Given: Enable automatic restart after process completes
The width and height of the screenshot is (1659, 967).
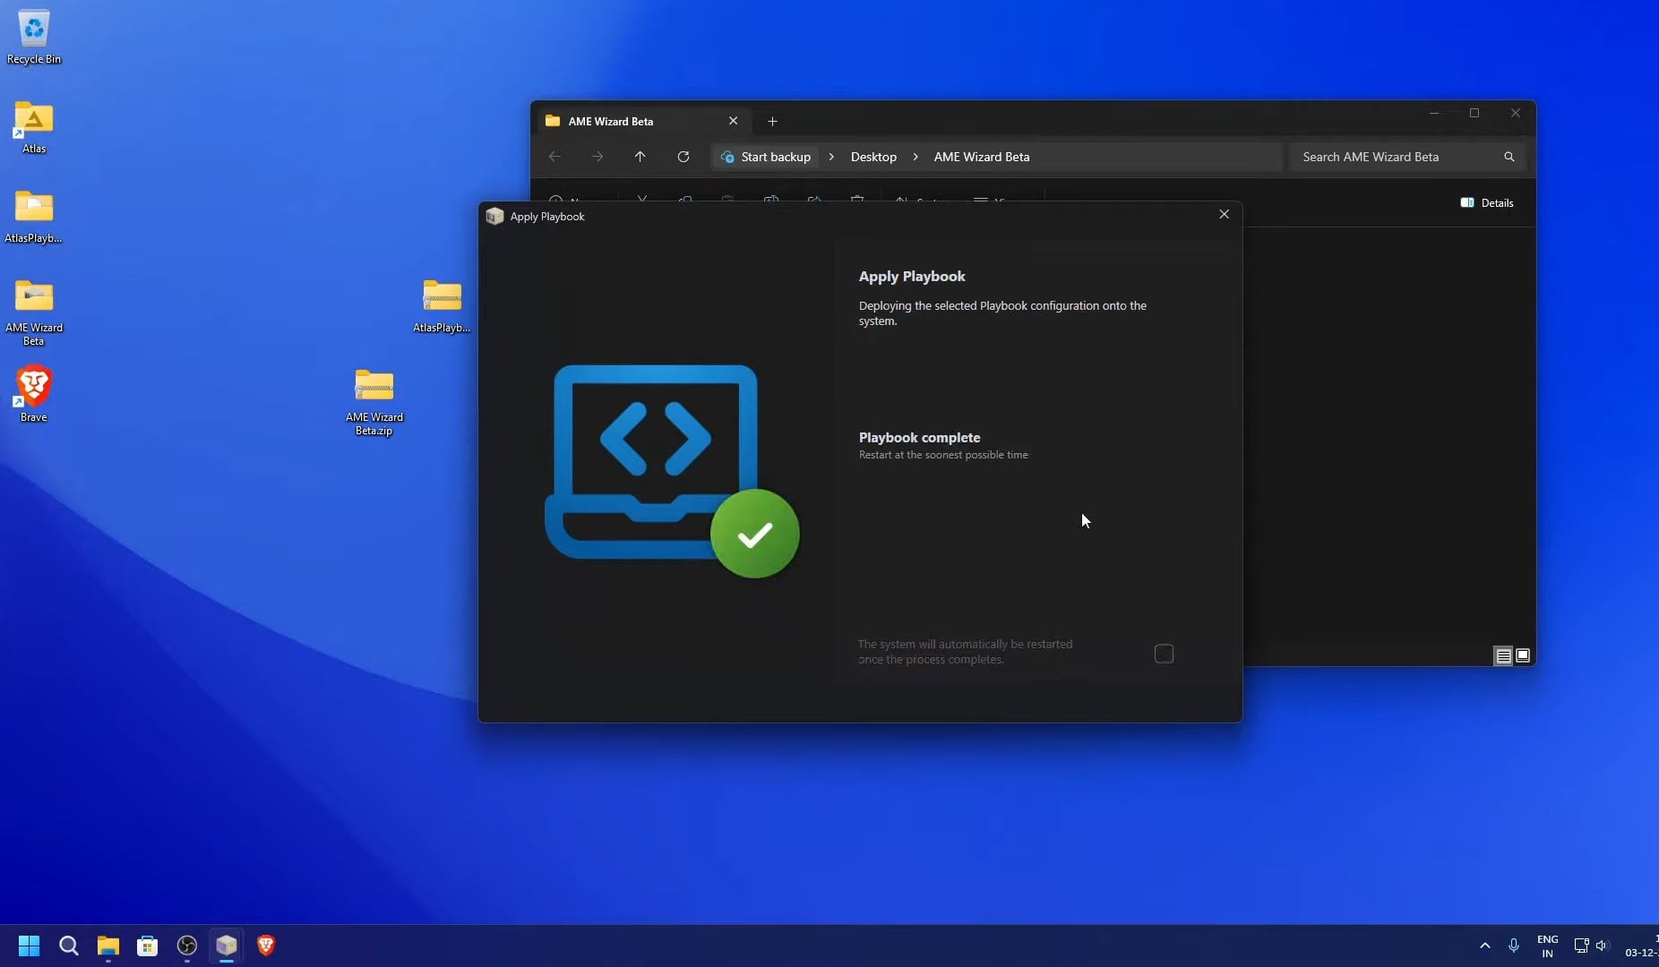Looking at the screenshot, I should coord(1163,654).
